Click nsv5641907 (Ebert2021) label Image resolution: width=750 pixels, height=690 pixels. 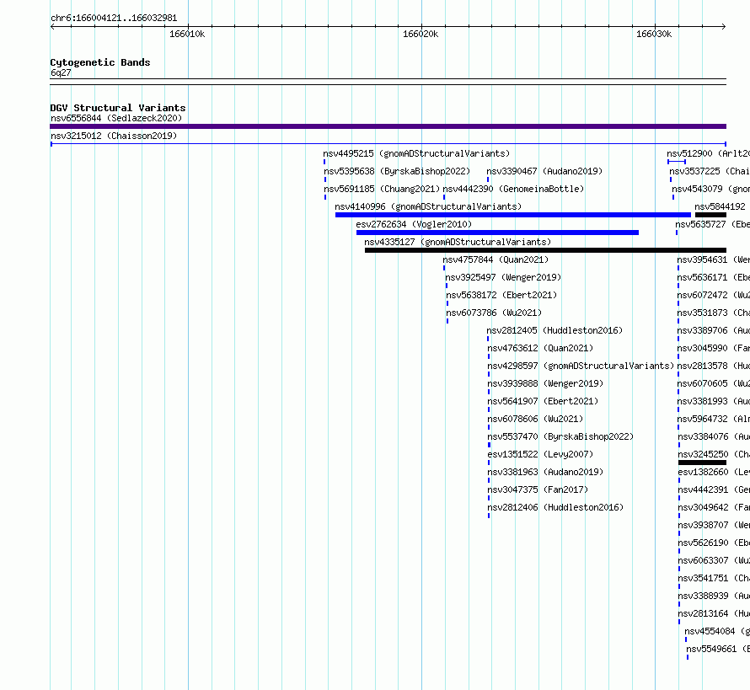coord(543,401)
